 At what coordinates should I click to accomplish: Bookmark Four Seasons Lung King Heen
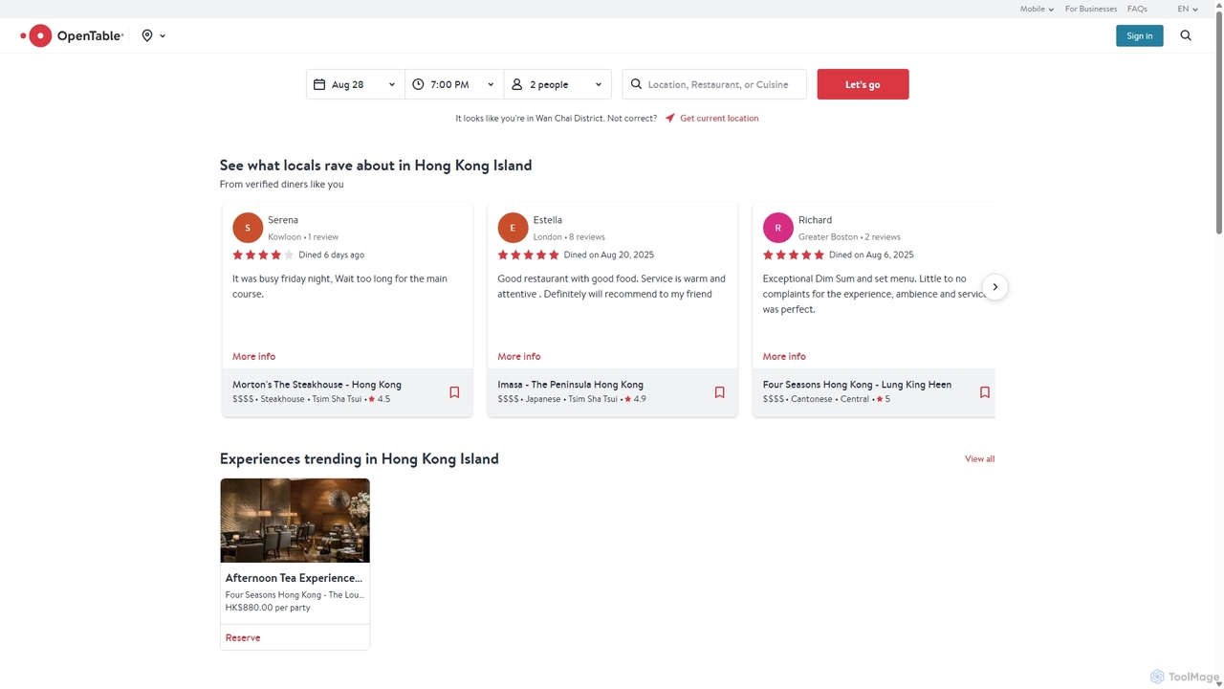click(x=984, y=392)
